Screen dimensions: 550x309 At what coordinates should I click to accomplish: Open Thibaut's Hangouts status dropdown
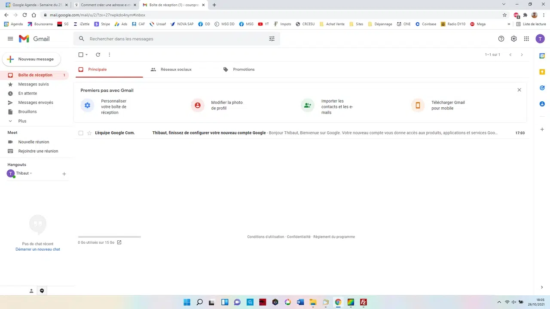(31, 173)
